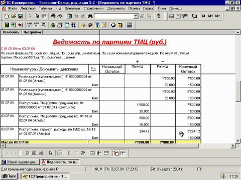This screenshot has height=180, width=241.
Task: Click the Print icon
Action: (53, 16)
